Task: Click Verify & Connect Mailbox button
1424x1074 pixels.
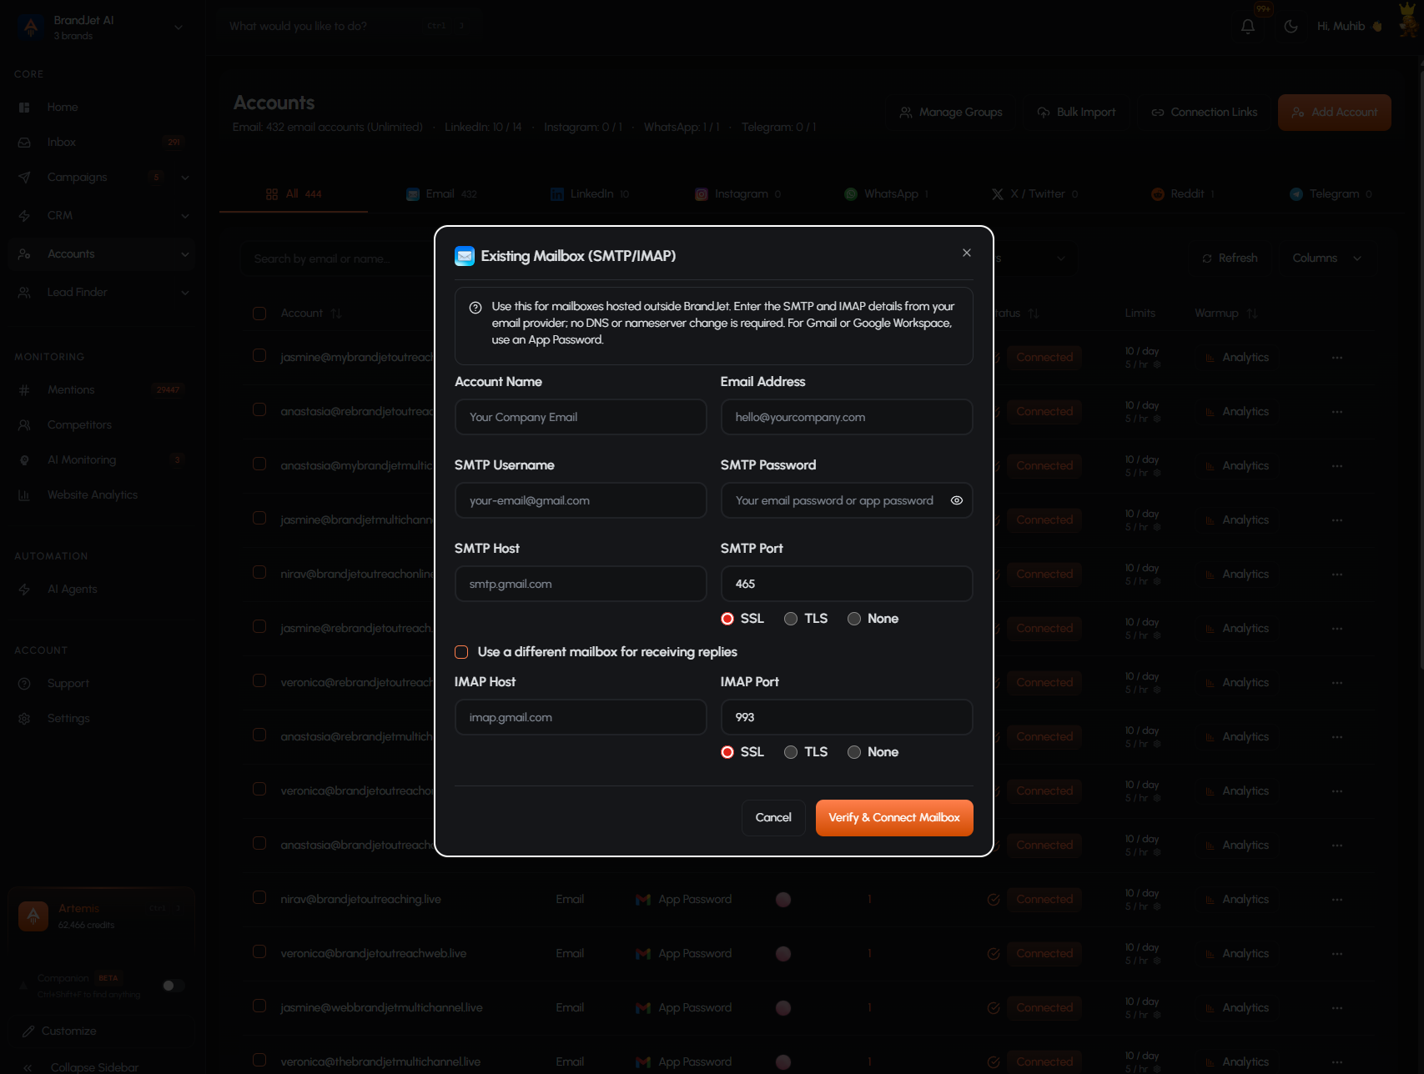Action: (x=894, y=818)
